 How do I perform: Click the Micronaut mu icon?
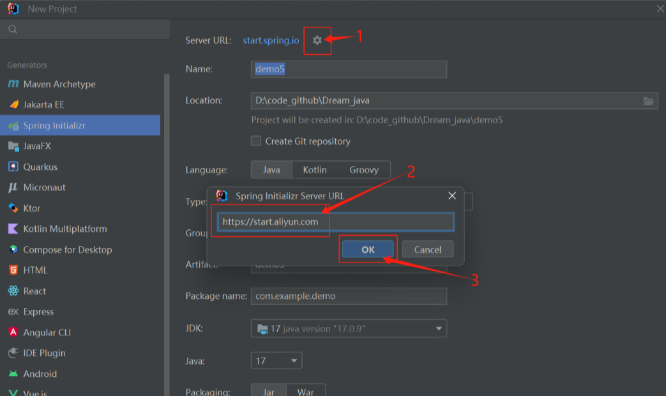tap(13, 187)
